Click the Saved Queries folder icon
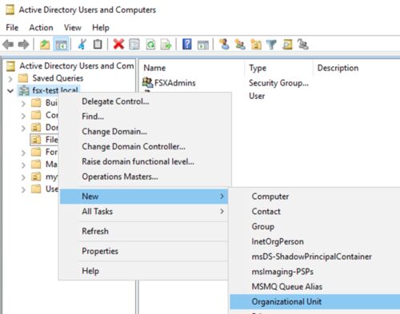The height and width of the screenshot is (314, 400). [x=23, y=78]
